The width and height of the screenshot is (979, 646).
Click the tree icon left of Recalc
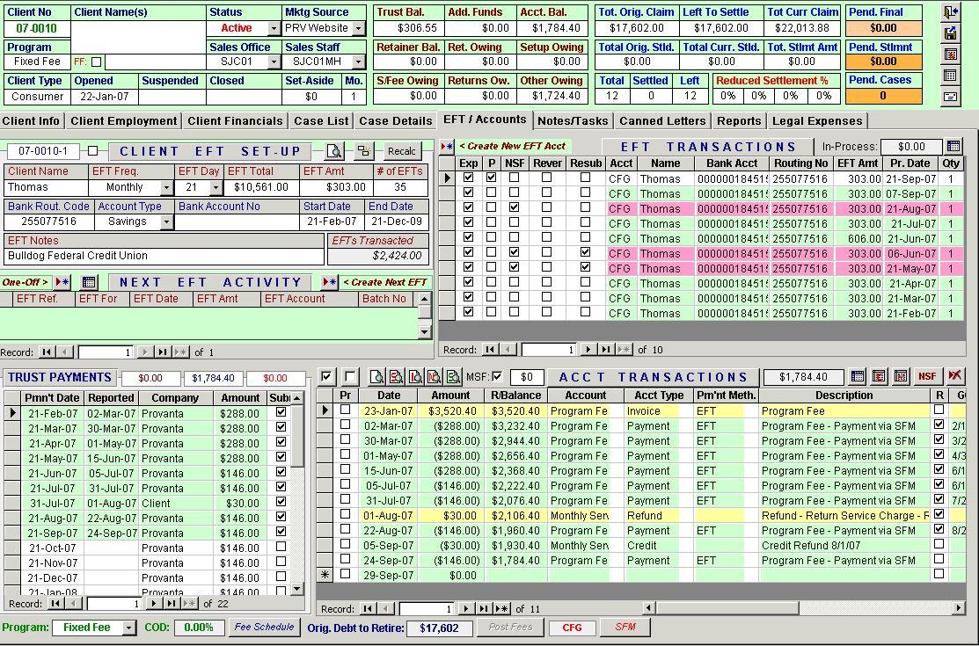364,151
